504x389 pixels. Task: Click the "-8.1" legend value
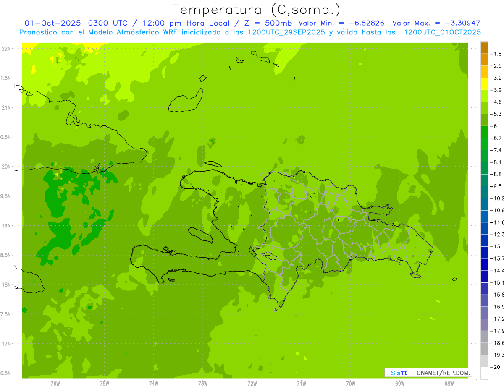tap(496, 162)
